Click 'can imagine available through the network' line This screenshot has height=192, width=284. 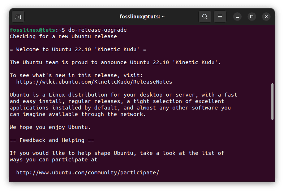tap(78, 114)
